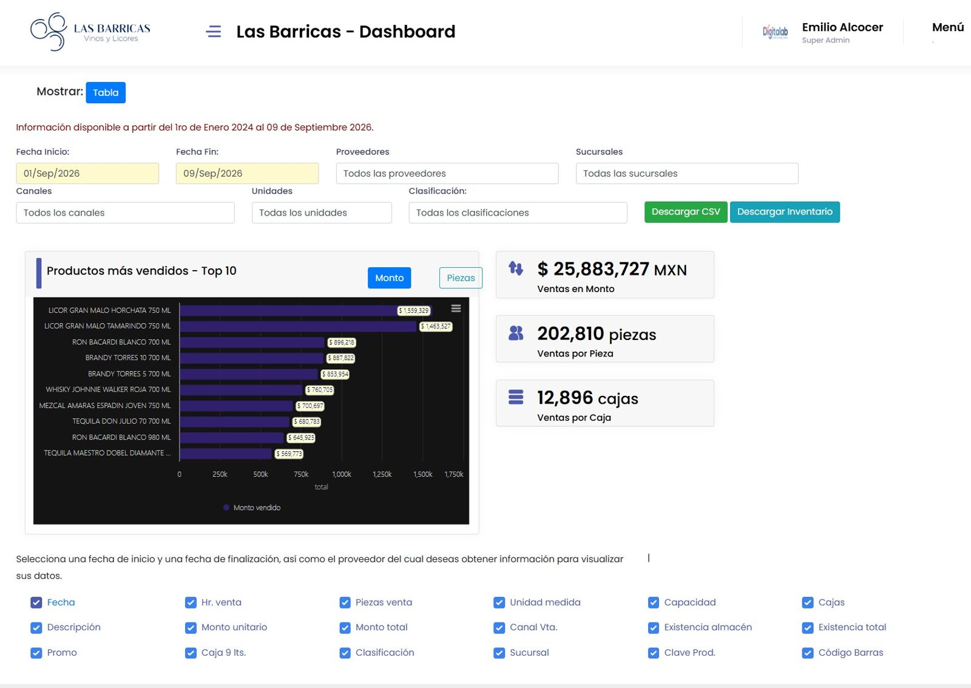The height and width of the screenshot is (688, 971).
Task: Click Descargar Inventario button
Action: point(785,212)
